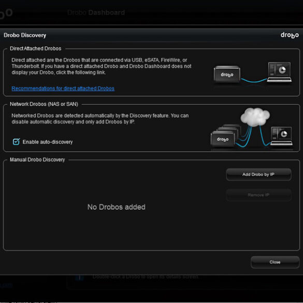Click the drobo logo in dialog header
This screenshot has height=303, width=303.
tap(290, 35)
